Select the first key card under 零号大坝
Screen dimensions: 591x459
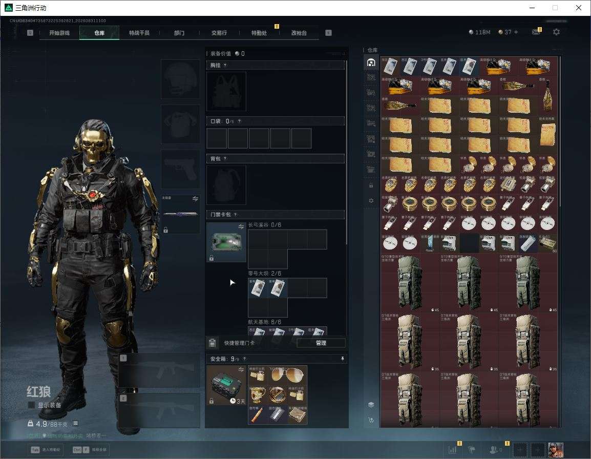[x=258, y=288]
